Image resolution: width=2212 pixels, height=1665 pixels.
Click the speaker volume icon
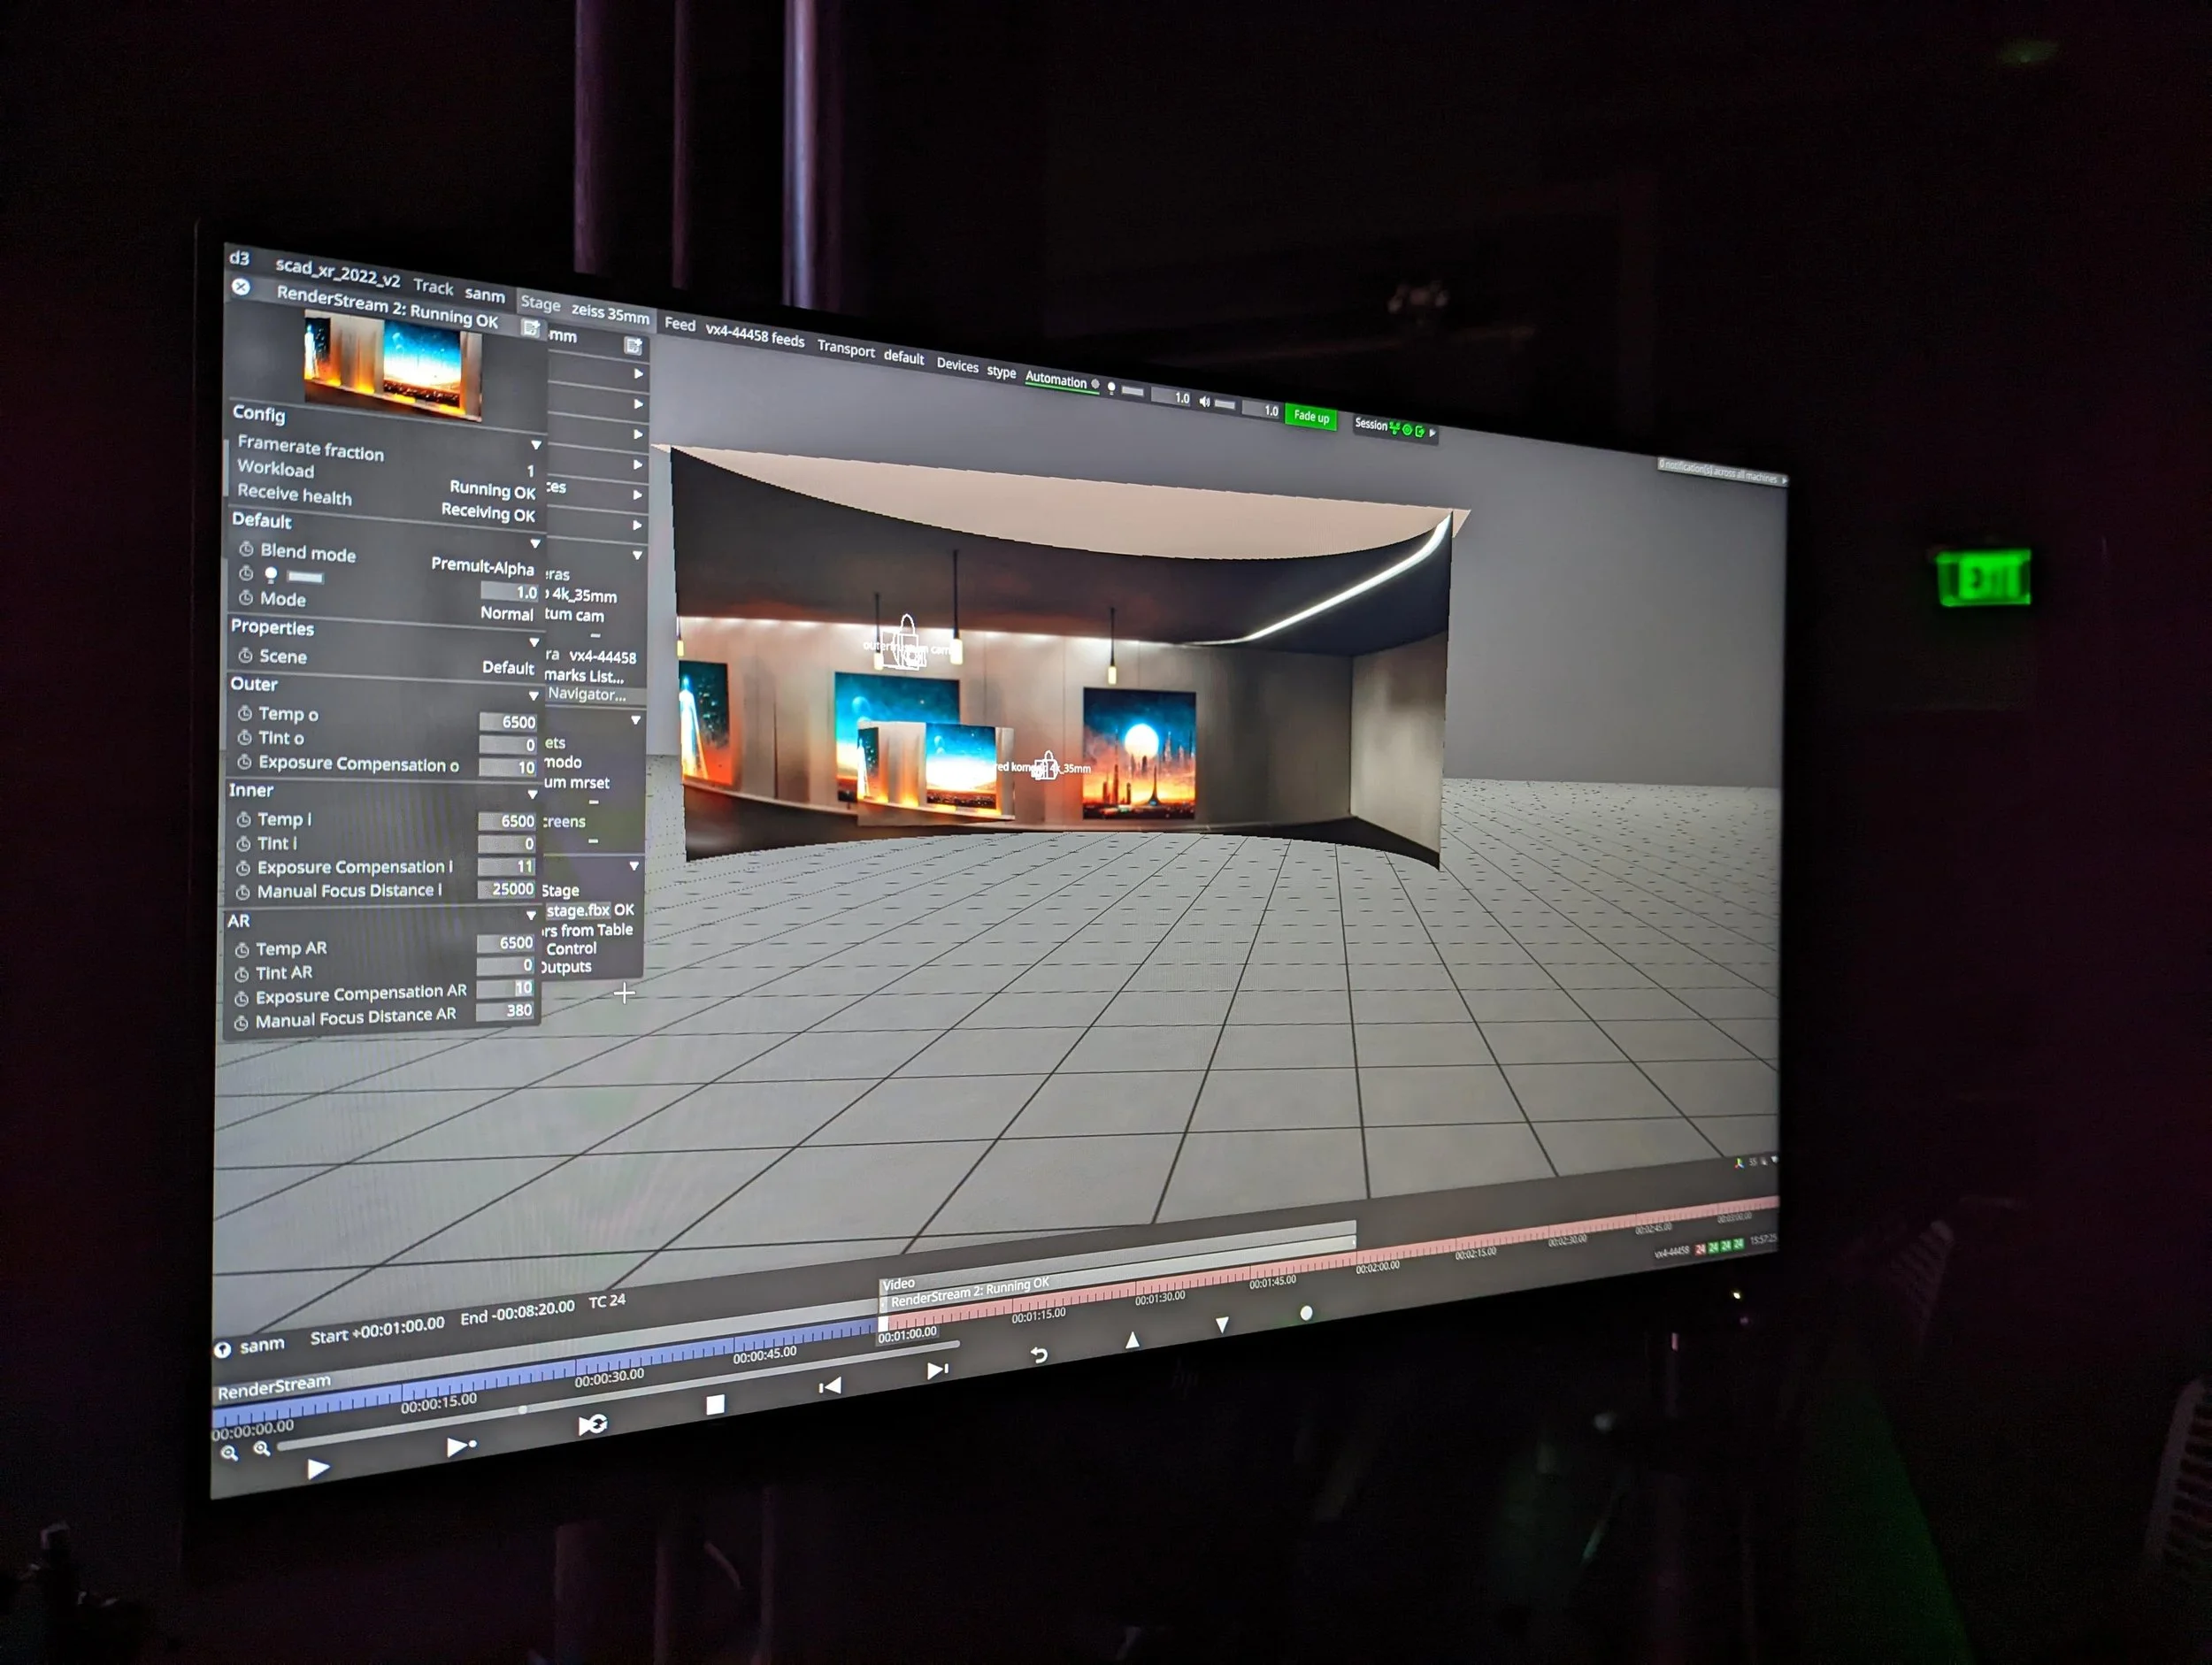1205,402
